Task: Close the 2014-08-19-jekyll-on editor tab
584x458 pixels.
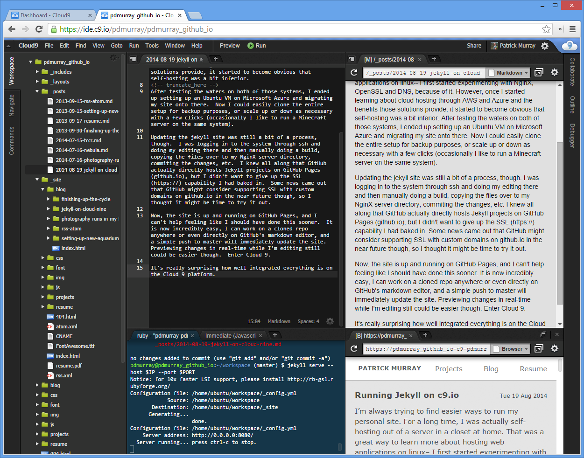Action: (x=201, y=60)
